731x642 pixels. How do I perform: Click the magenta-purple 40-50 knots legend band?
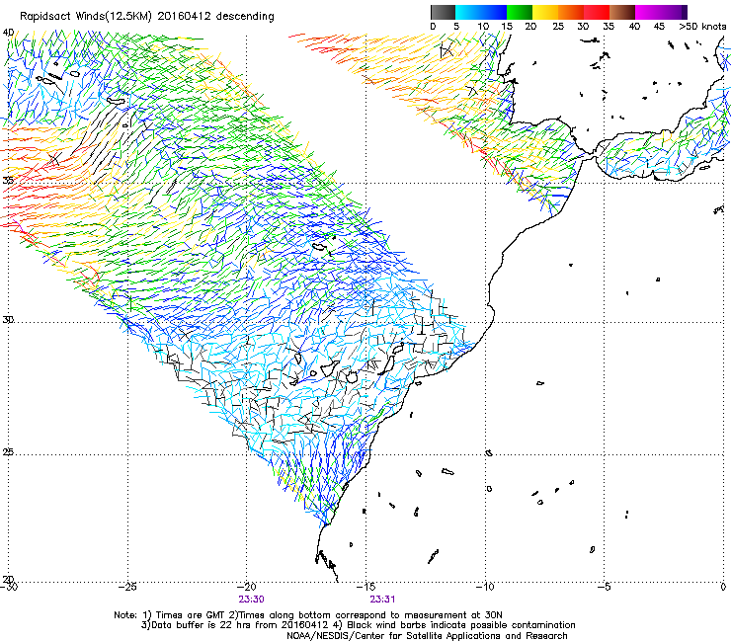point(661,12)
